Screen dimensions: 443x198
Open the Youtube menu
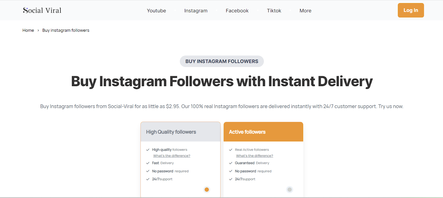156,11
